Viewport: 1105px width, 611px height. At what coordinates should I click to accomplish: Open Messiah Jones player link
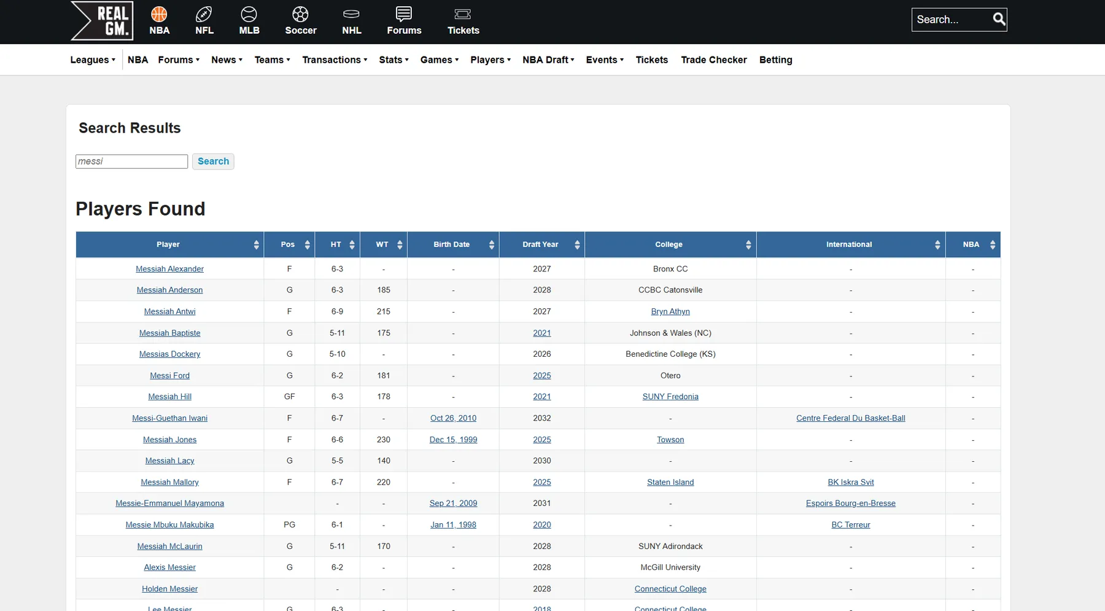(169, 440)
